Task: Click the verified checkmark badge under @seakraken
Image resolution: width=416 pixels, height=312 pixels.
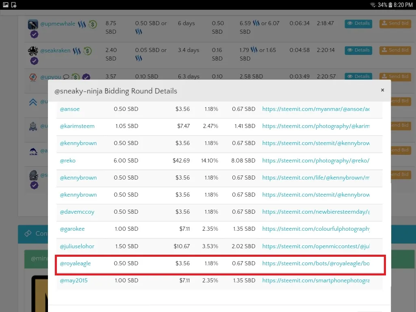Action: [x=34, y=61]
